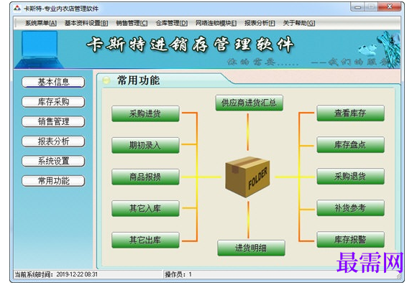The image size is (417, 285).
Task: Open 补货参考 function
Action: tap(351, 208)
